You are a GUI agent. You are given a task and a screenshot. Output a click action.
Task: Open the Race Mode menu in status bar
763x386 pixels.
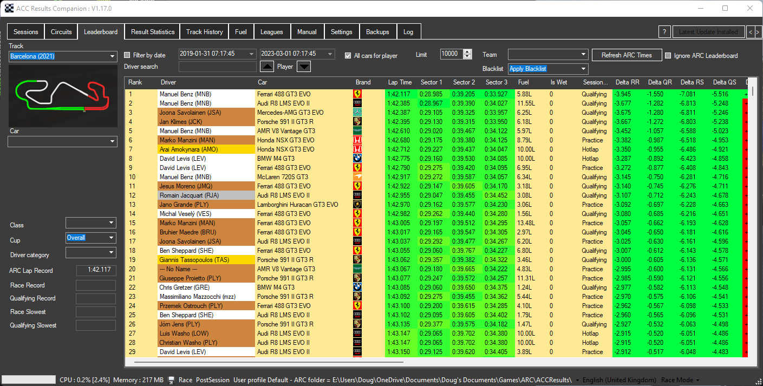[x=679, y=380]
